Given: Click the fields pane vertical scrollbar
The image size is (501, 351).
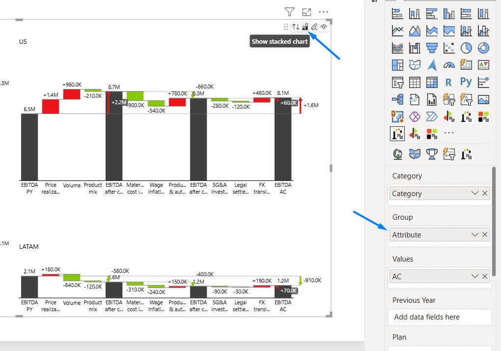Looking at the screenshot, I should pos(494,221).
